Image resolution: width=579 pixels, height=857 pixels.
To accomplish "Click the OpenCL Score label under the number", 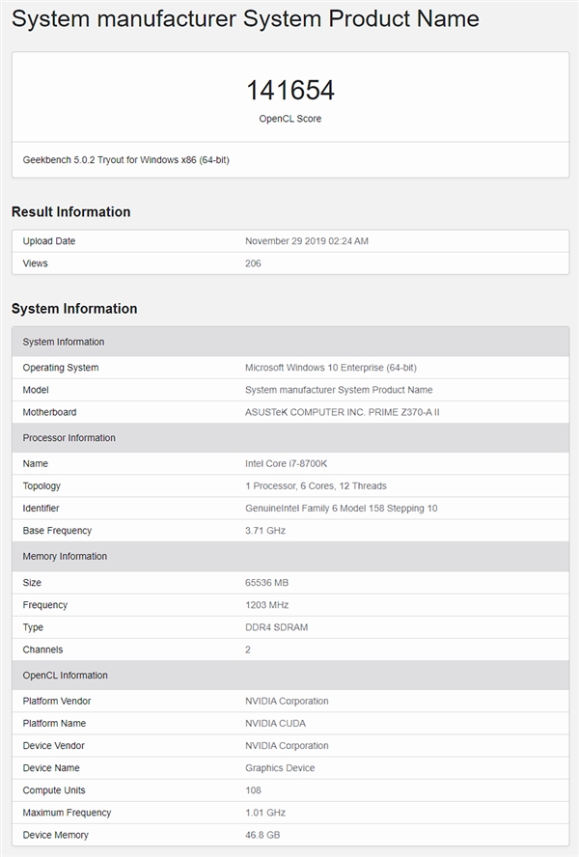I will [289, 119].
